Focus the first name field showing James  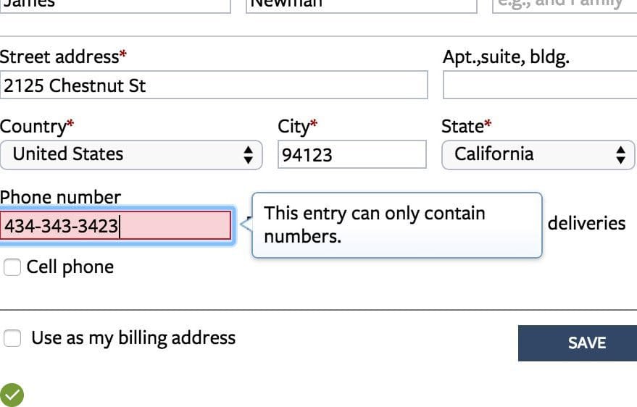click(x=115, y=4)
